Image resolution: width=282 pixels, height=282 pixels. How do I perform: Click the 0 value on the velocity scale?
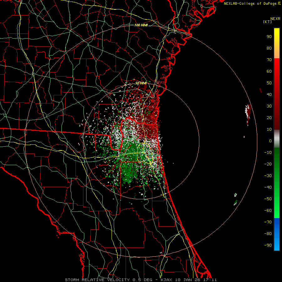(x=270, y=141)
